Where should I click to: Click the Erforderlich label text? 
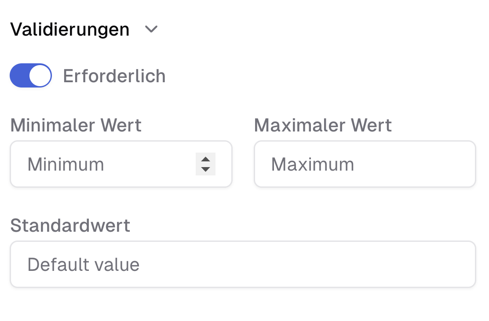115,76
